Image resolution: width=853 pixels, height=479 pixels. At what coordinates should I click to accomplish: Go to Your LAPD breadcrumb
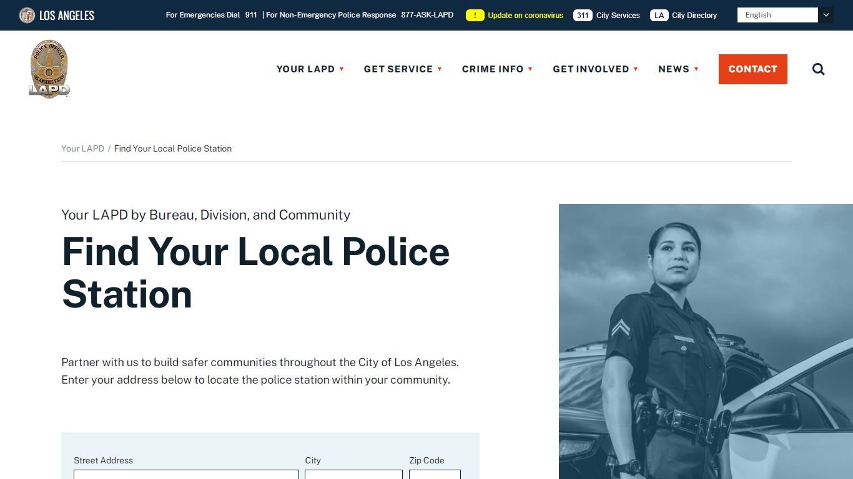tap(82, 148)
